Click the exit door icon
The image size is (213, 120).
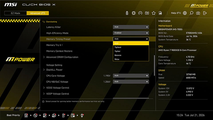tap(205, 13)
